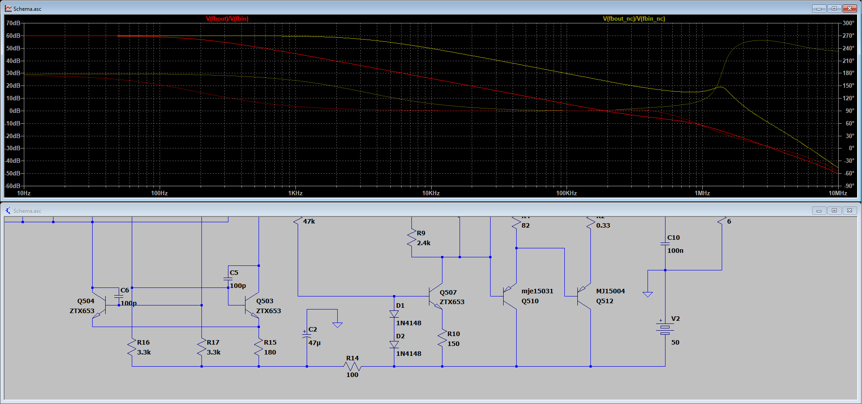Screen dimensions: 862x404
Task: Click the 180° label on the phase axis
Action: 848,73
